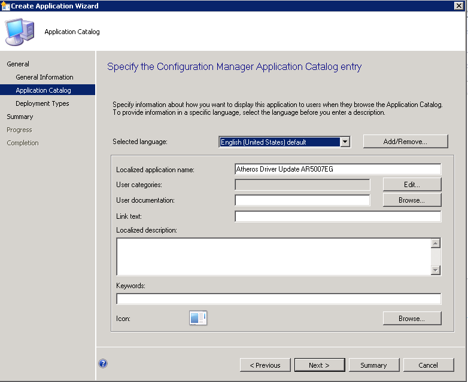Image resolution: width=468 pixels, height=382 pixels.
Task: Click the Localized application name field
Action: point(338,169)
